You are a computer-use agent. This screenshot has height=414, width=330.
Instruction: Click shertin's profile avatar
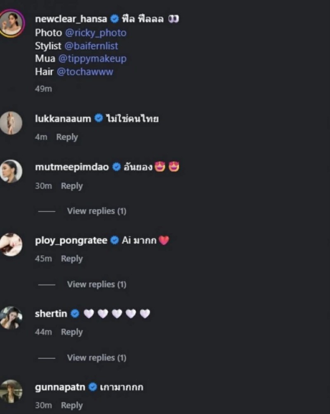coord(11,318)
